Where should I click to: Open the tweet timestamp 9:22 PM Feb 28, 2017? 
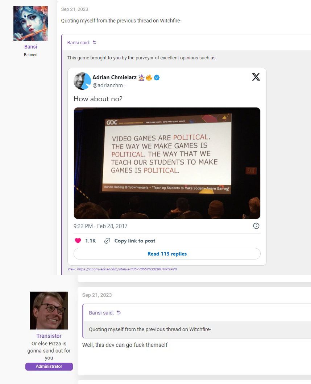[x=100, y=226]
